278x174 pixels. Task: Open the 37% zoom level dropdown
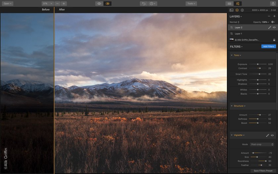click(x=48, y=4)
